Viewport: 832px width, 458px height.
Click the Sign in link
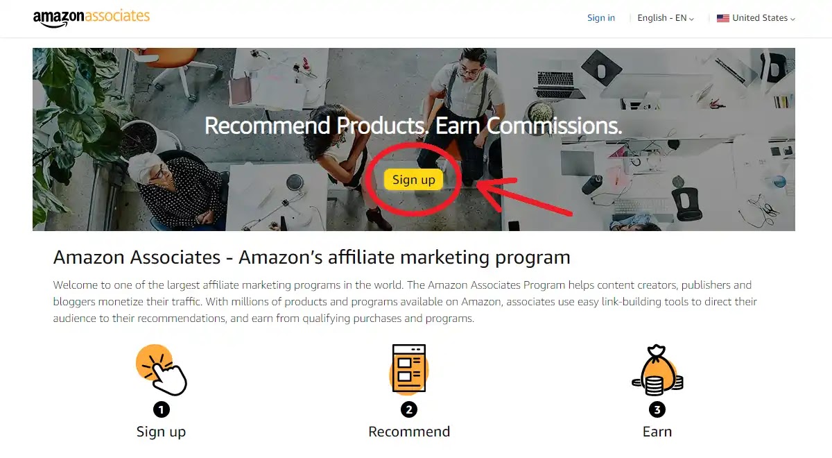(601, 18)
